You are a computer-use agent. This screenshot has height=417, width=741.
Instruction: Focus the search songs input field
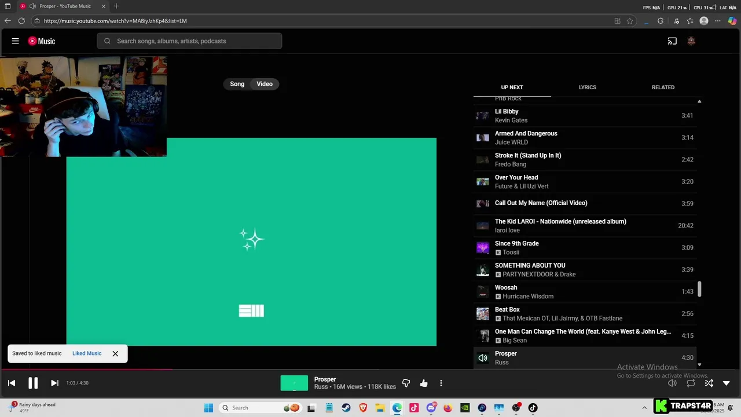tap(189, 41)
